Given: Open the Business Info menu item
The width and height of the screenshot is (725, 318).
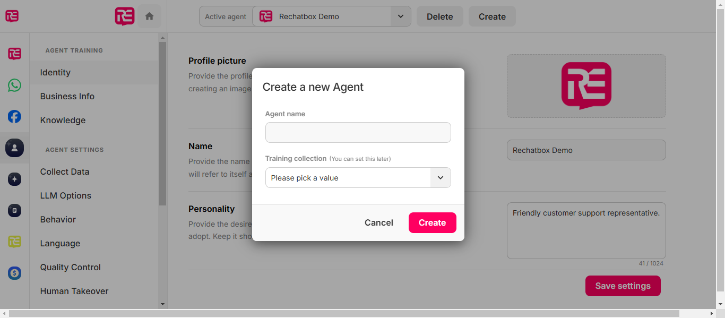Looking at the screenshot, I should pos(67,96).
